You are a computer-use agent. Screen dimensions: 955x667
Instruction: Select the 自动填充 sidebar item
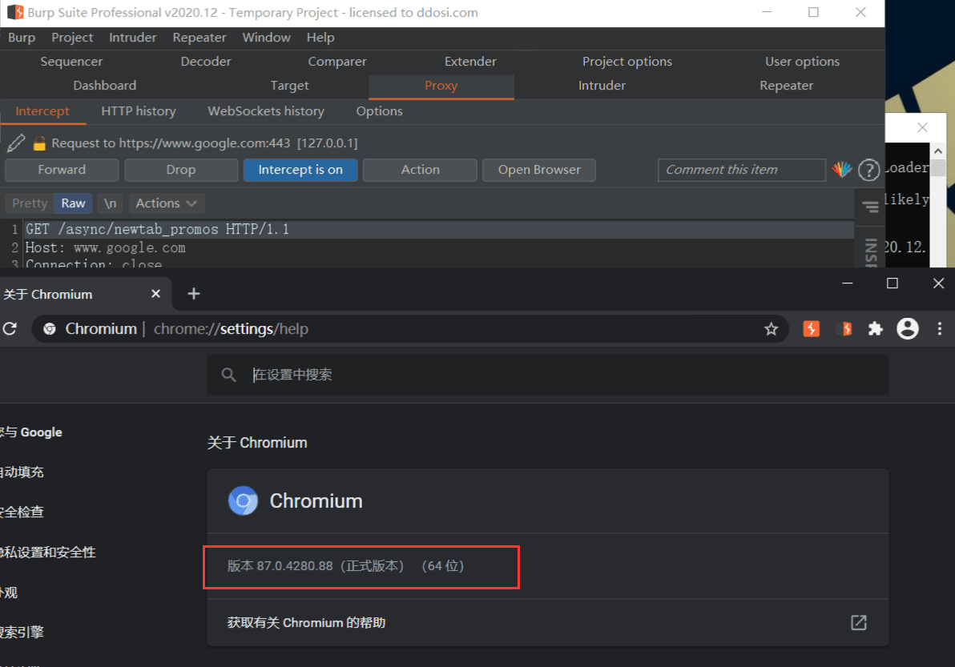22,472
